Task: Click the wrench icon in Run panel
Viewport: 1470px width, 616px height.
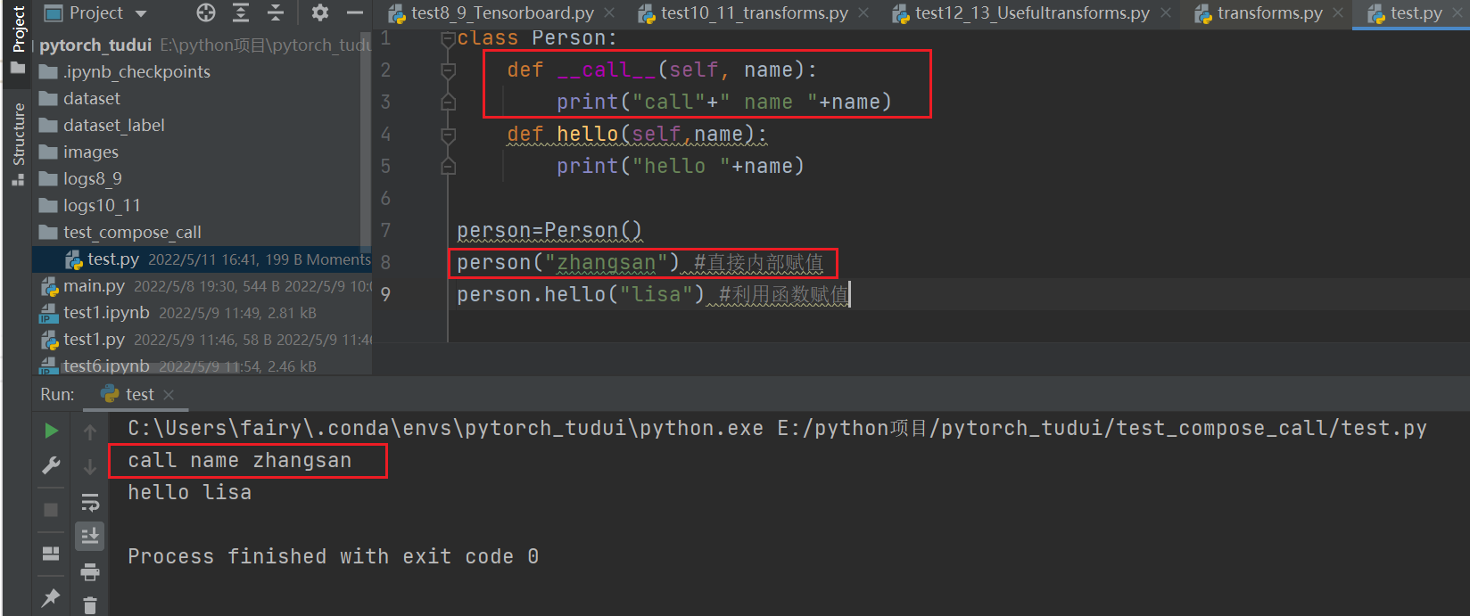Action: point(51,465)
